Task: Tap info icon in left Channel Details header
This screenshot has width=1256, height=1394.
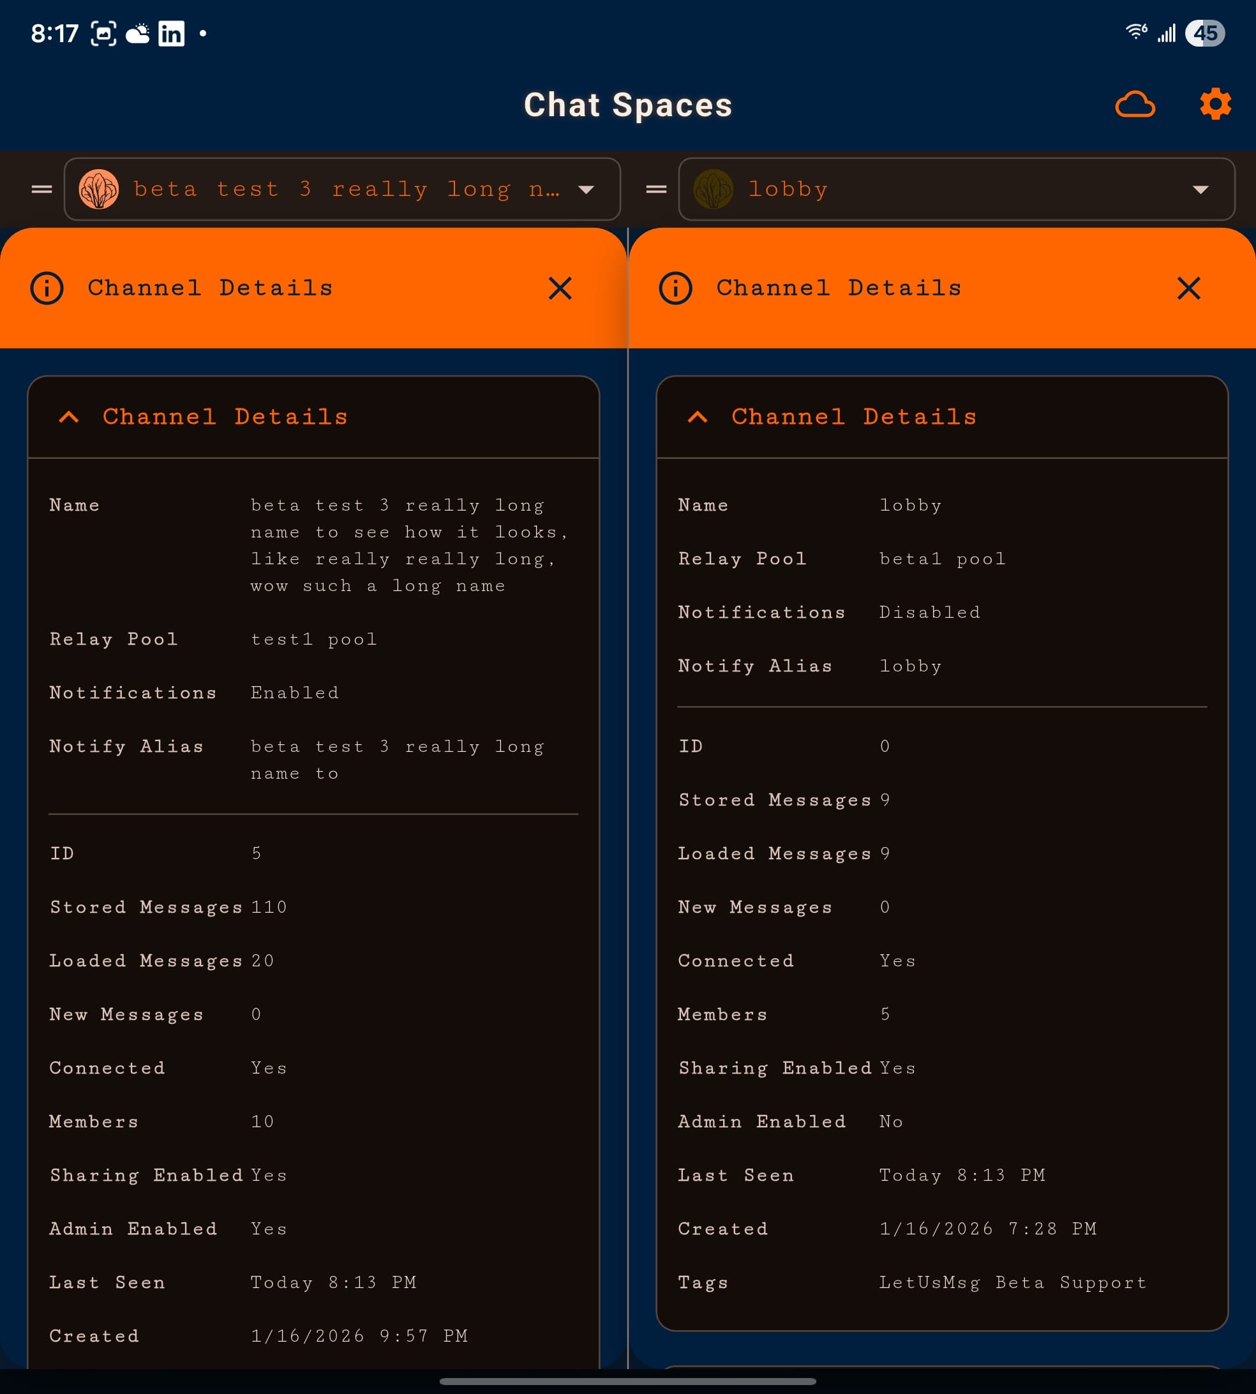Action: click(x=47, y=288)
